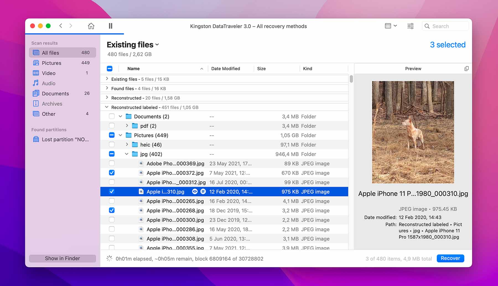Click the jpg (402) folder icon

[x=135, y=154]
